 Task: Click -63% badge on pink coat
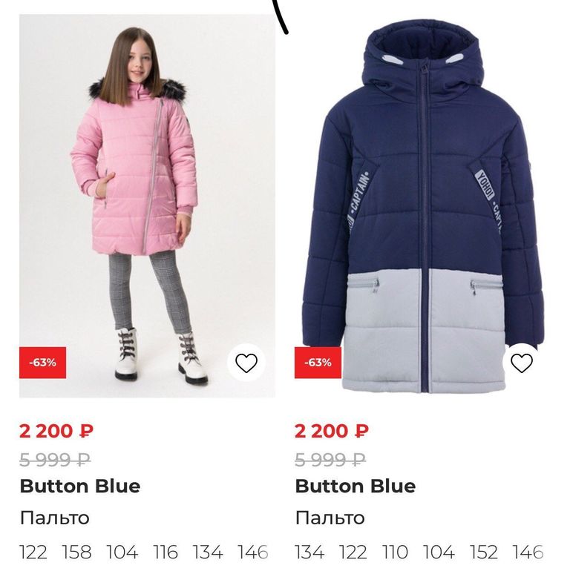coord(42,363)
